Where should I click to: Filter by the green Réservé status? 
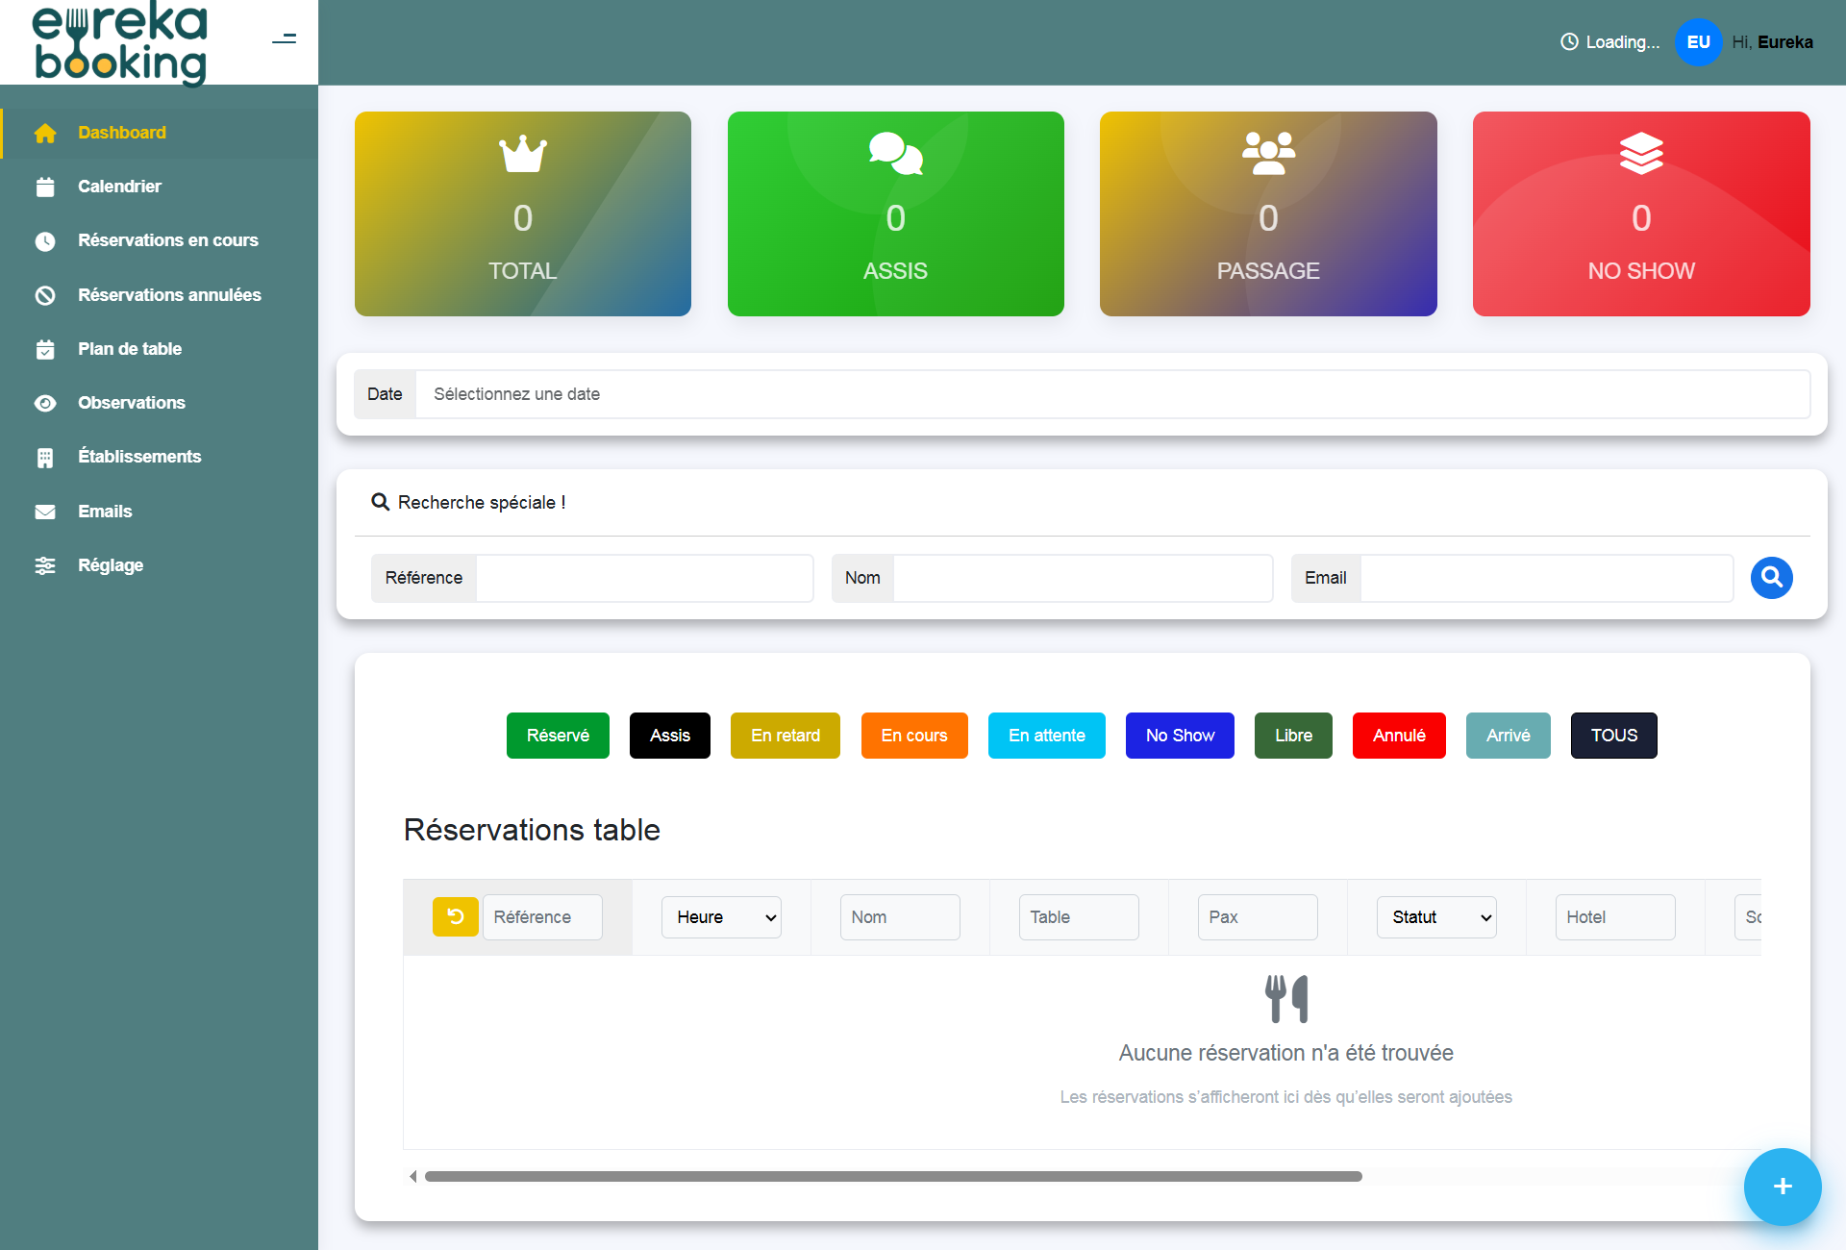[558, 736]
